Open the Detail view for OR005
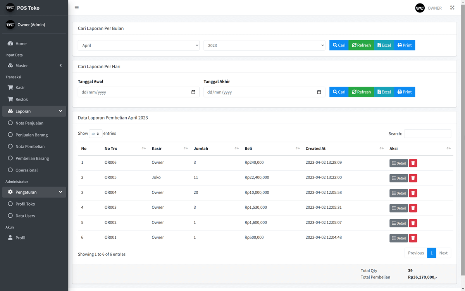 [398, 178]
